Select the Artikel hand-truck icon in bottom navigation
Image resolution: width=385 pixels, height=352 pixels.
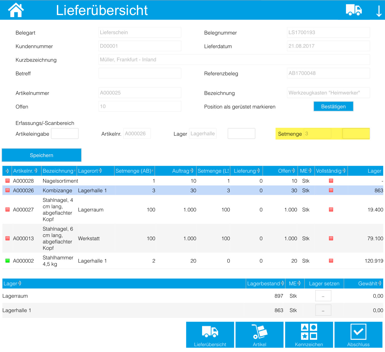[x=259, y=332]
